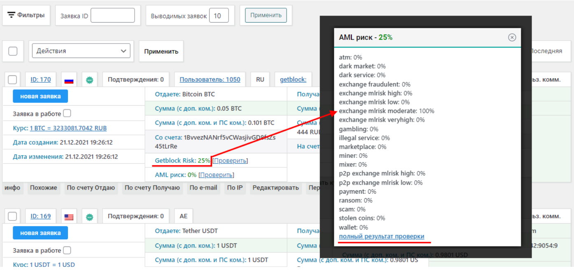Click the Фильтры filter icon button
Image resolution: width=574 pixels, height=273 pixels.
pyautogui.click(x=26, y=15)
